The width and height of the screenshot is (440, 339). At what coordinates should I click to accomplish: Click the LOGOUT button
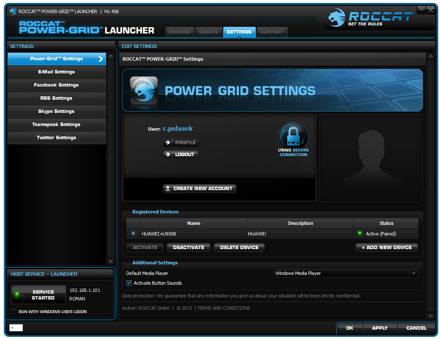coord(181,154)
